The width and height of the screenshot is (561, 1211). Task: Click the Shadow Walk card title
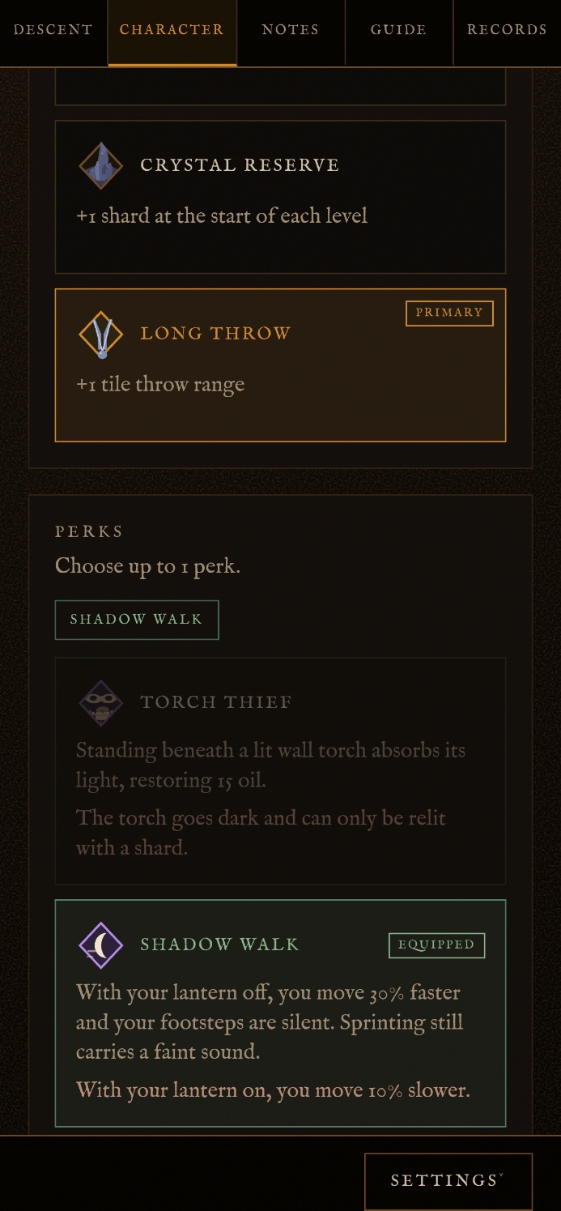[219, 944]
